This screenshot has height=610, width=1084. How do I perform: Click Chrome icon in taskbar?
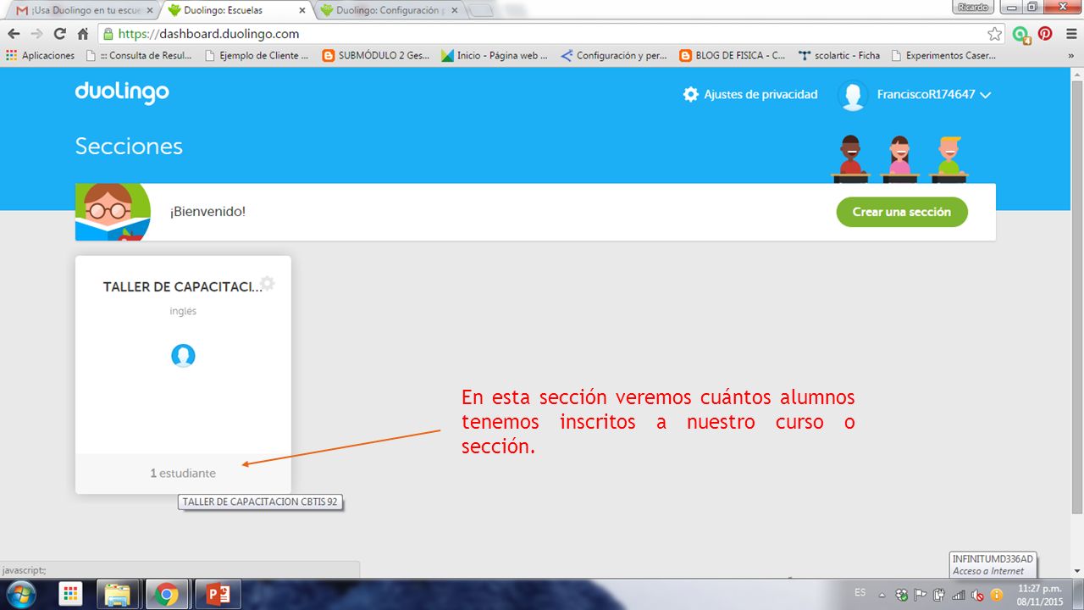167,594
